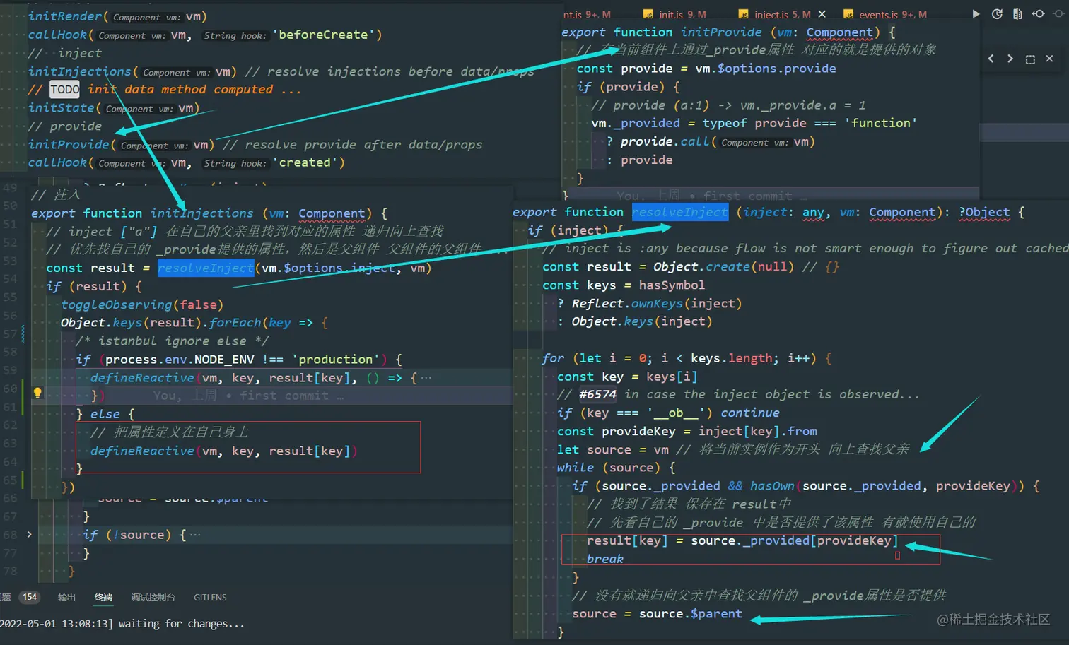This screenshot has height=645, width=1069.
Task: Click Component type in initProvide signature
Action: 839,32
